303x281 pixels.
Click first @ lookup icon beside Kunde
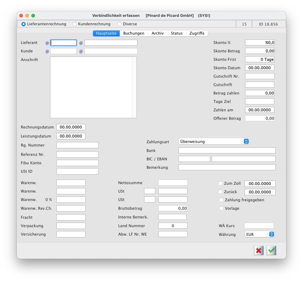pyautogui.click(x=47, y=51)
